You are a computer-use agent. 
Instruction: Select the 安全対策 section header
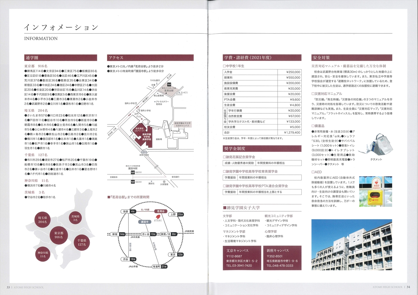coord(352,58)
